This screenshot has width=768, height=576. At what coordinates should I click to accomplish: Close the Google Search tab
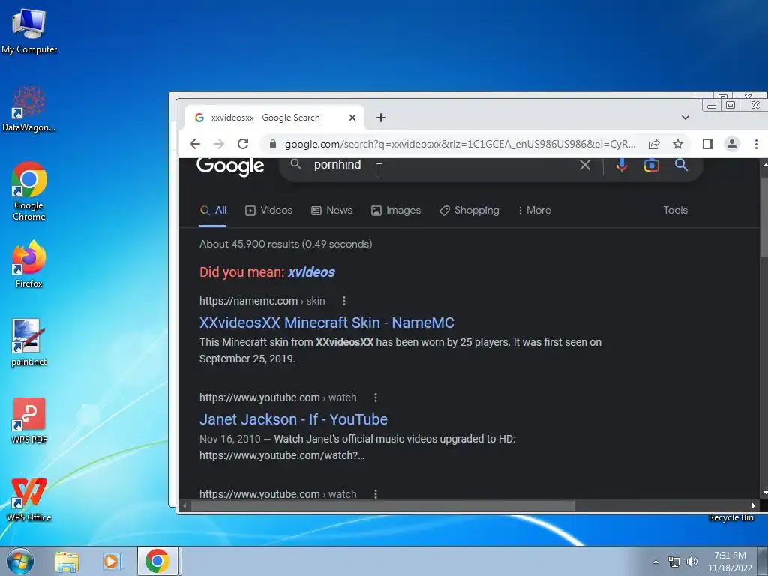(x=352, y=118)
